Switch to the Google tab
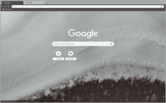 tap(12, 3)
